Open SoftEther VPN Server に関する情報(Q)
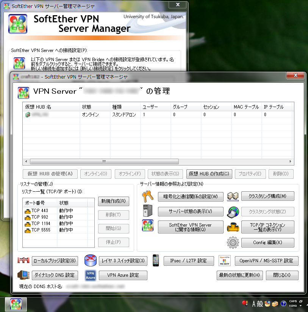The height and width of the screenshot is (312, 308). (191, 227)
